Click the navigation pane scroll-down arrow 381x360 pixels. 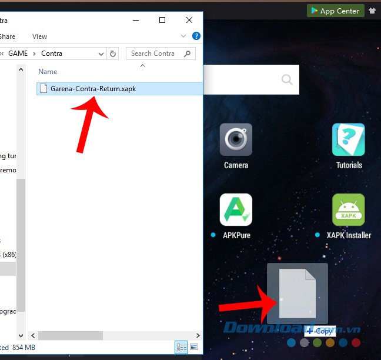pyautogui.click(x=21, y=336)
